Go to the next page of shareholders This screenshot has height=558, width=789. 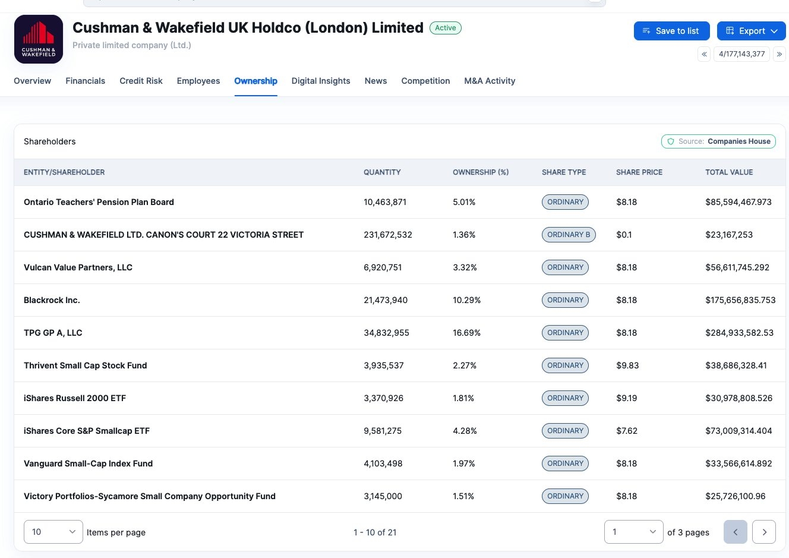click(764, 532)
